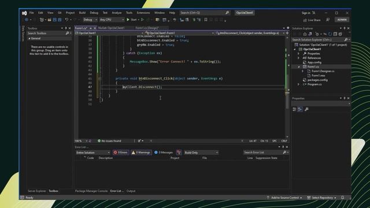Click the Toolbox search magnifier icon

(x=67, y=34)
